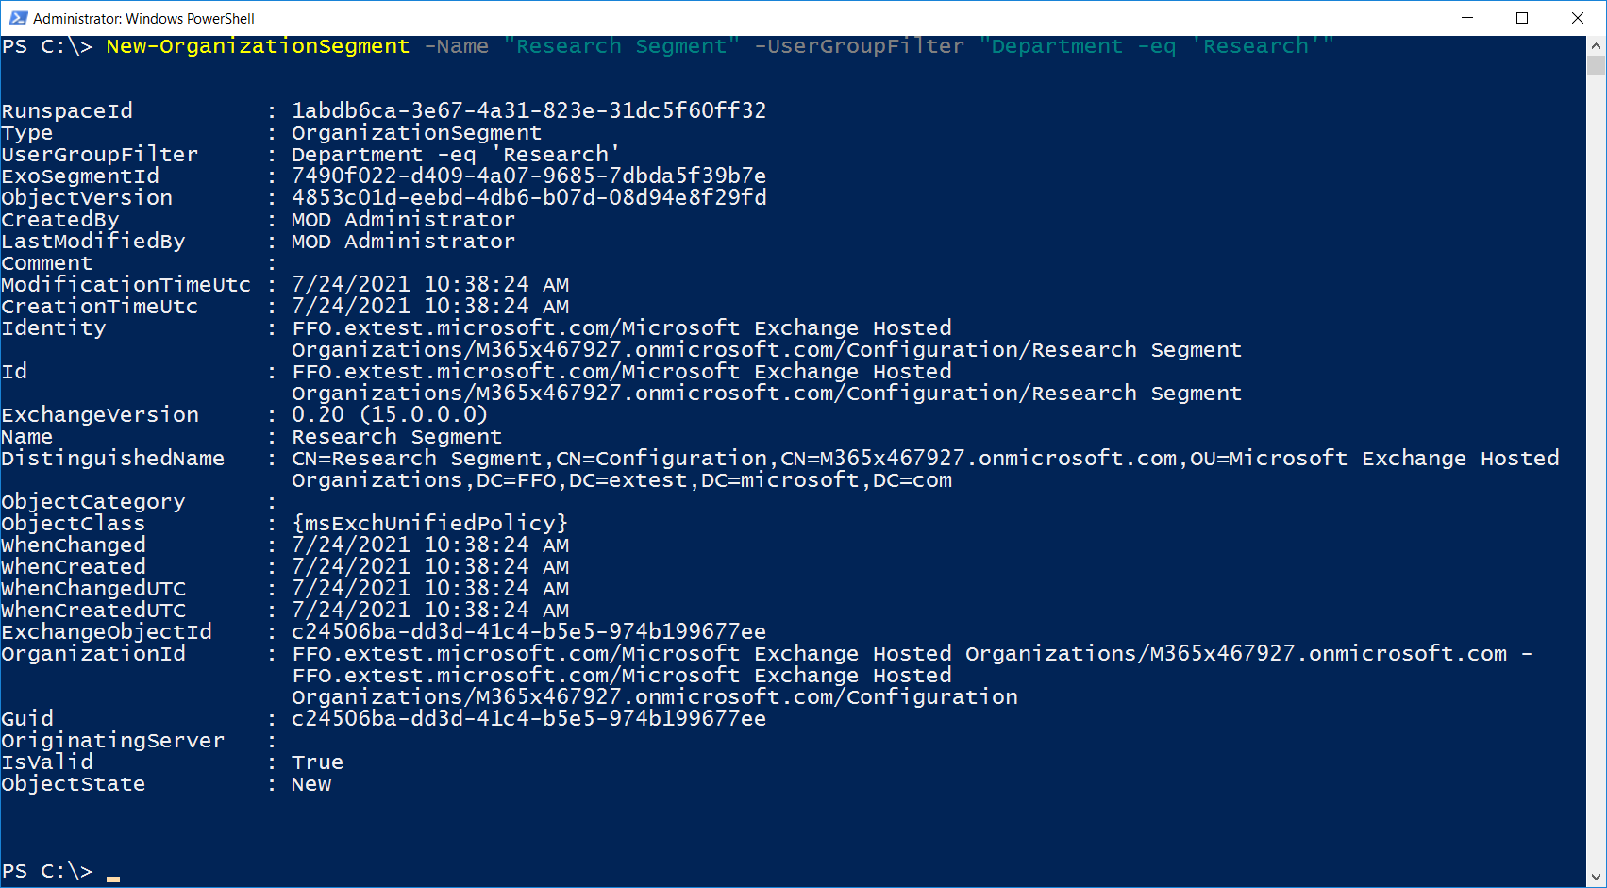Click the PowerShell icon in the title bar

[x=18, y=18]
